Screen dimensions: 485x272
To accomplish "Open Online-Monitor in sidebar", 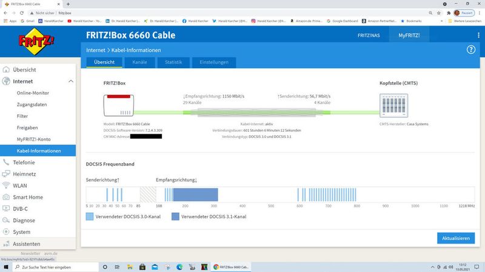I will pyautogui.click(x=33, y=93).
